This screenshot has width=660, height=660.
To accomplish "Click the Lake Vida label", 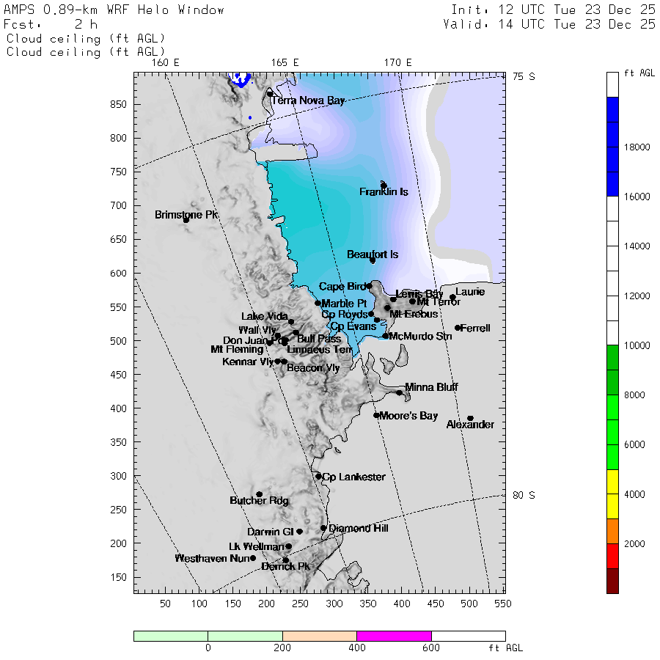I will click(x=264, y=317).
